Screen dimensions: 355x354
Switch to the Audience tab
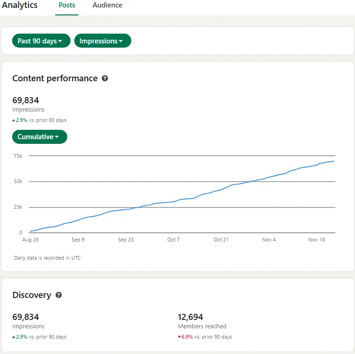[107, 6]
